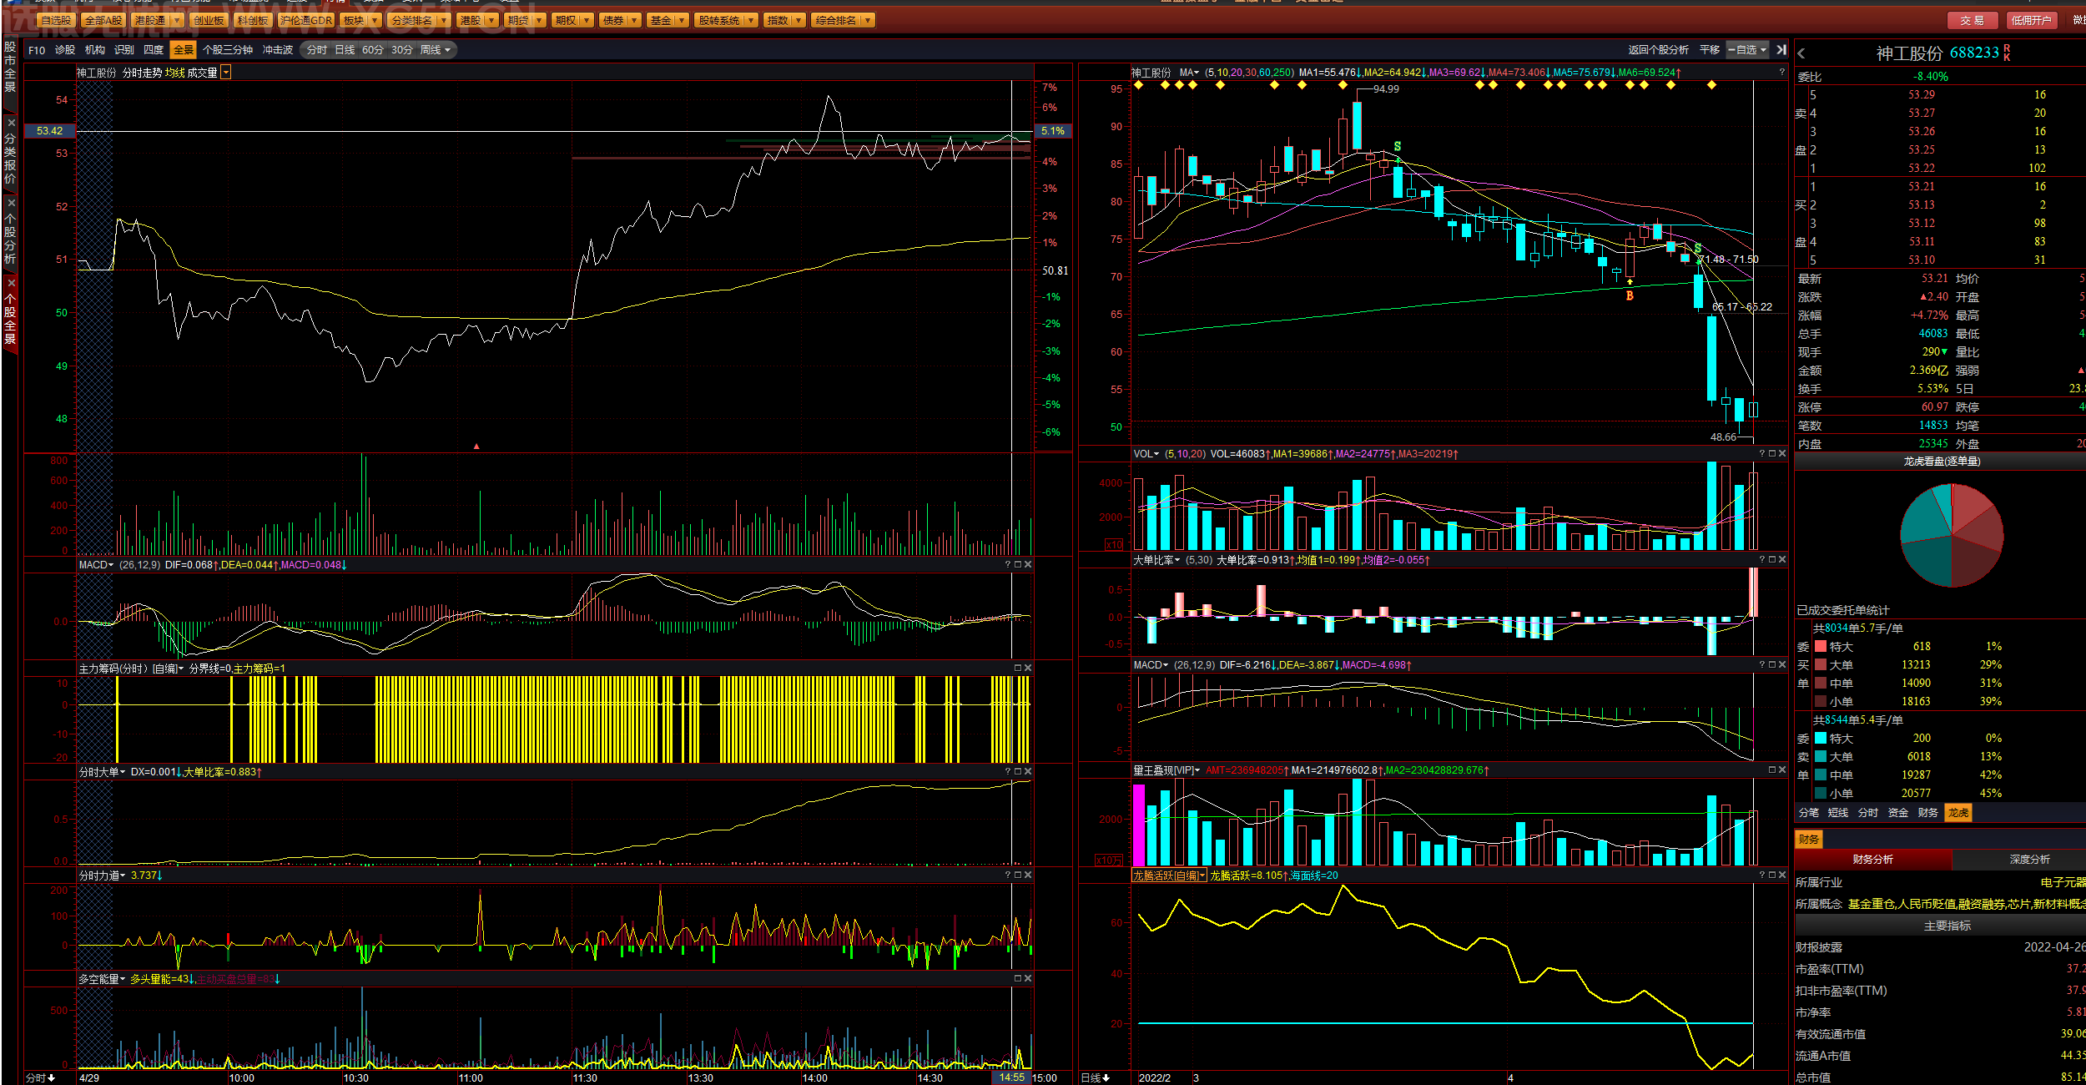
Task: Open the 自选 dropdown in chart header
Action: [x=1748, y=50]
